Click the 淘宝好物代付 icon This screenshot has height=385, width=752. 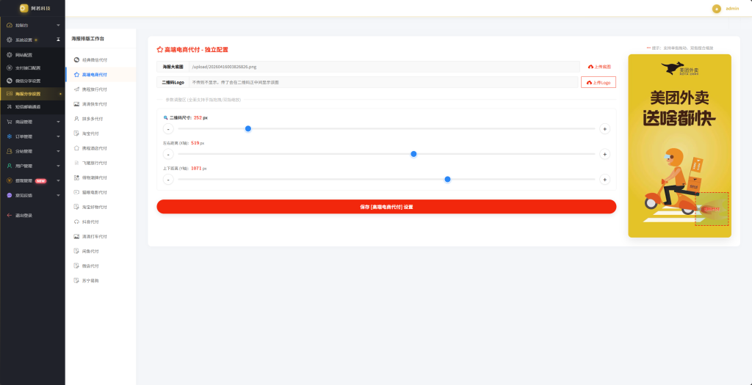pyautogui.click(x=76, y=208)
